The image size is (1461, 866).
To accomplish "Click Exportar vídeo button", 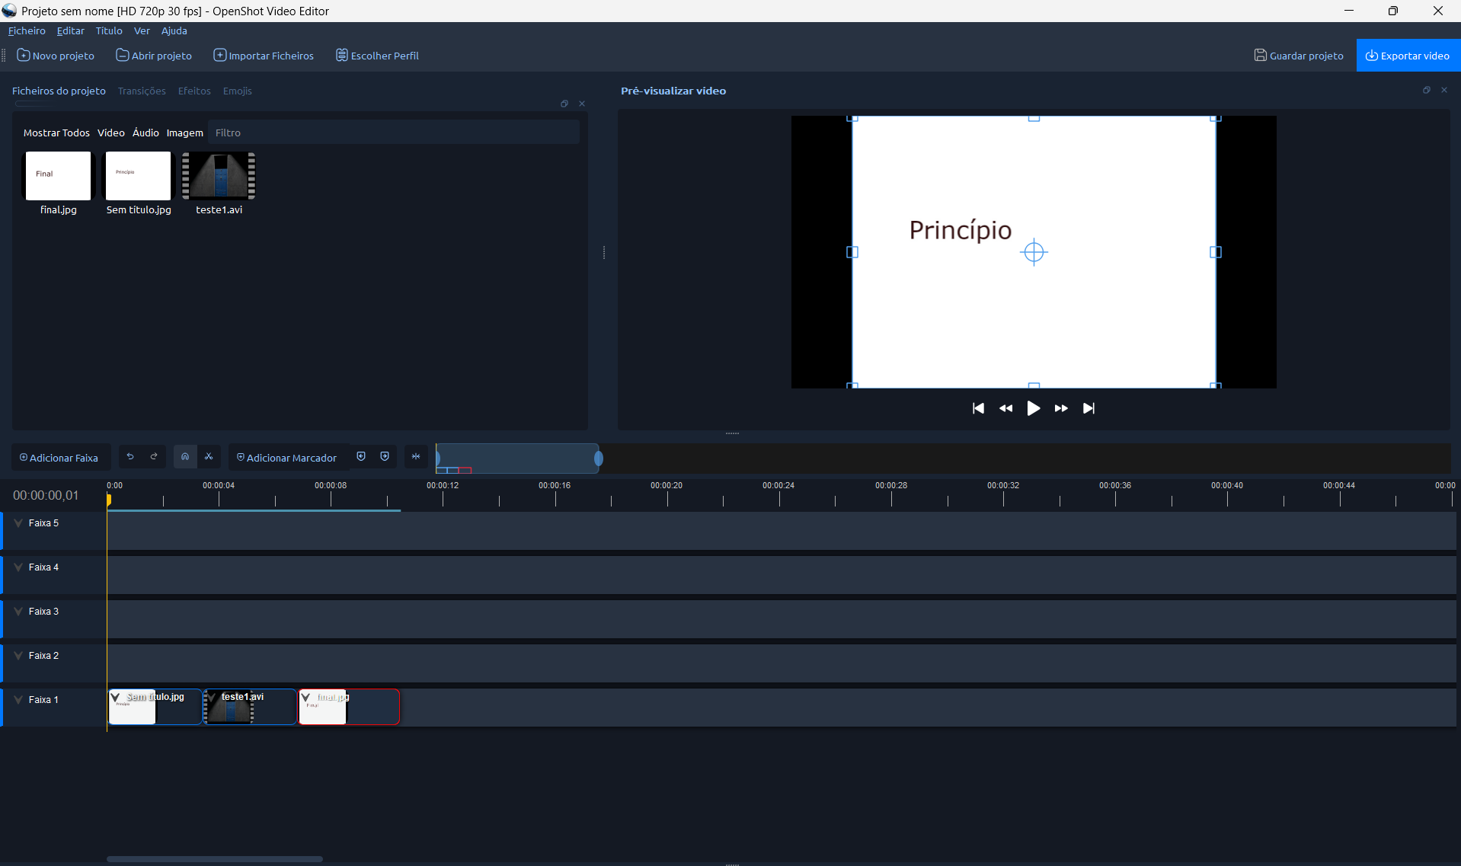I will click(x=1408, y=56).
